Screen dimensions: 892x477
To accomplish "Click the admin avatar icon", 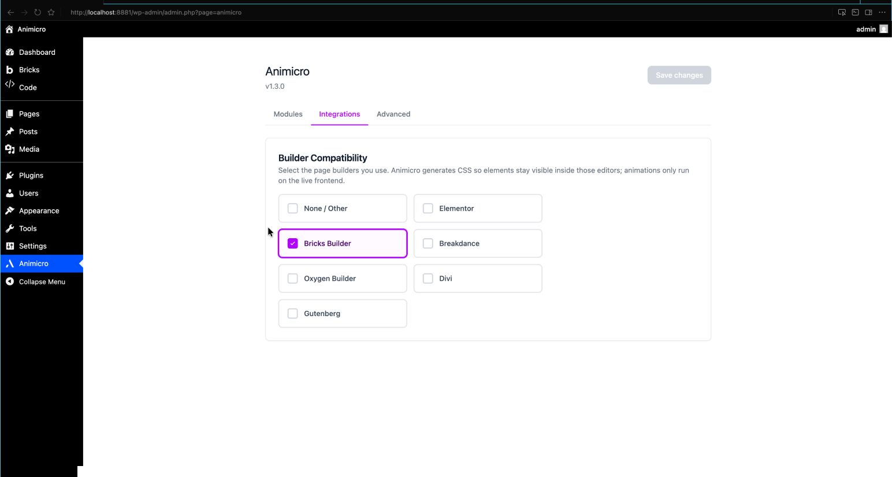I will [883, 29].
